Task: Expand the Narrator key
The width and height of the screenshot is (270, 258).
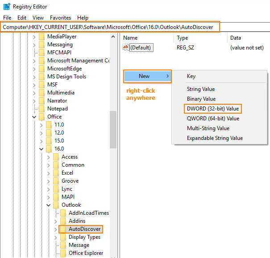Action: pyautogui.click(x=34, y=101)
